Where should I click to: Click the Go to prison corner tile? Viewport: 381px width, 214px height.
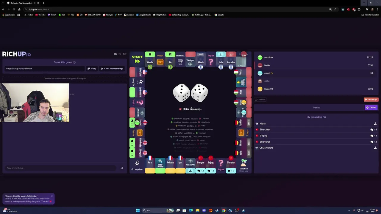(x=137, y=166)
